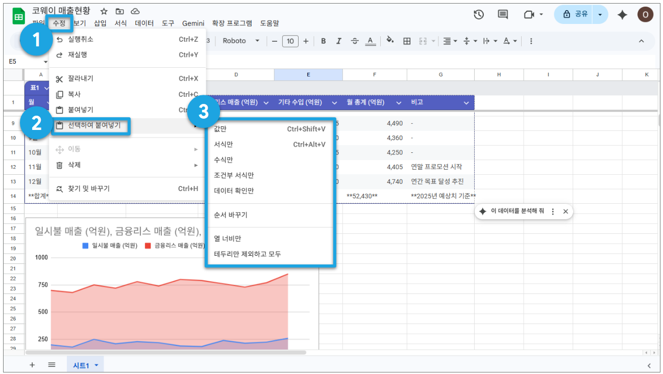Apply italic formatting in toolbar
This screenshot has height=374, width=663.
338,41
